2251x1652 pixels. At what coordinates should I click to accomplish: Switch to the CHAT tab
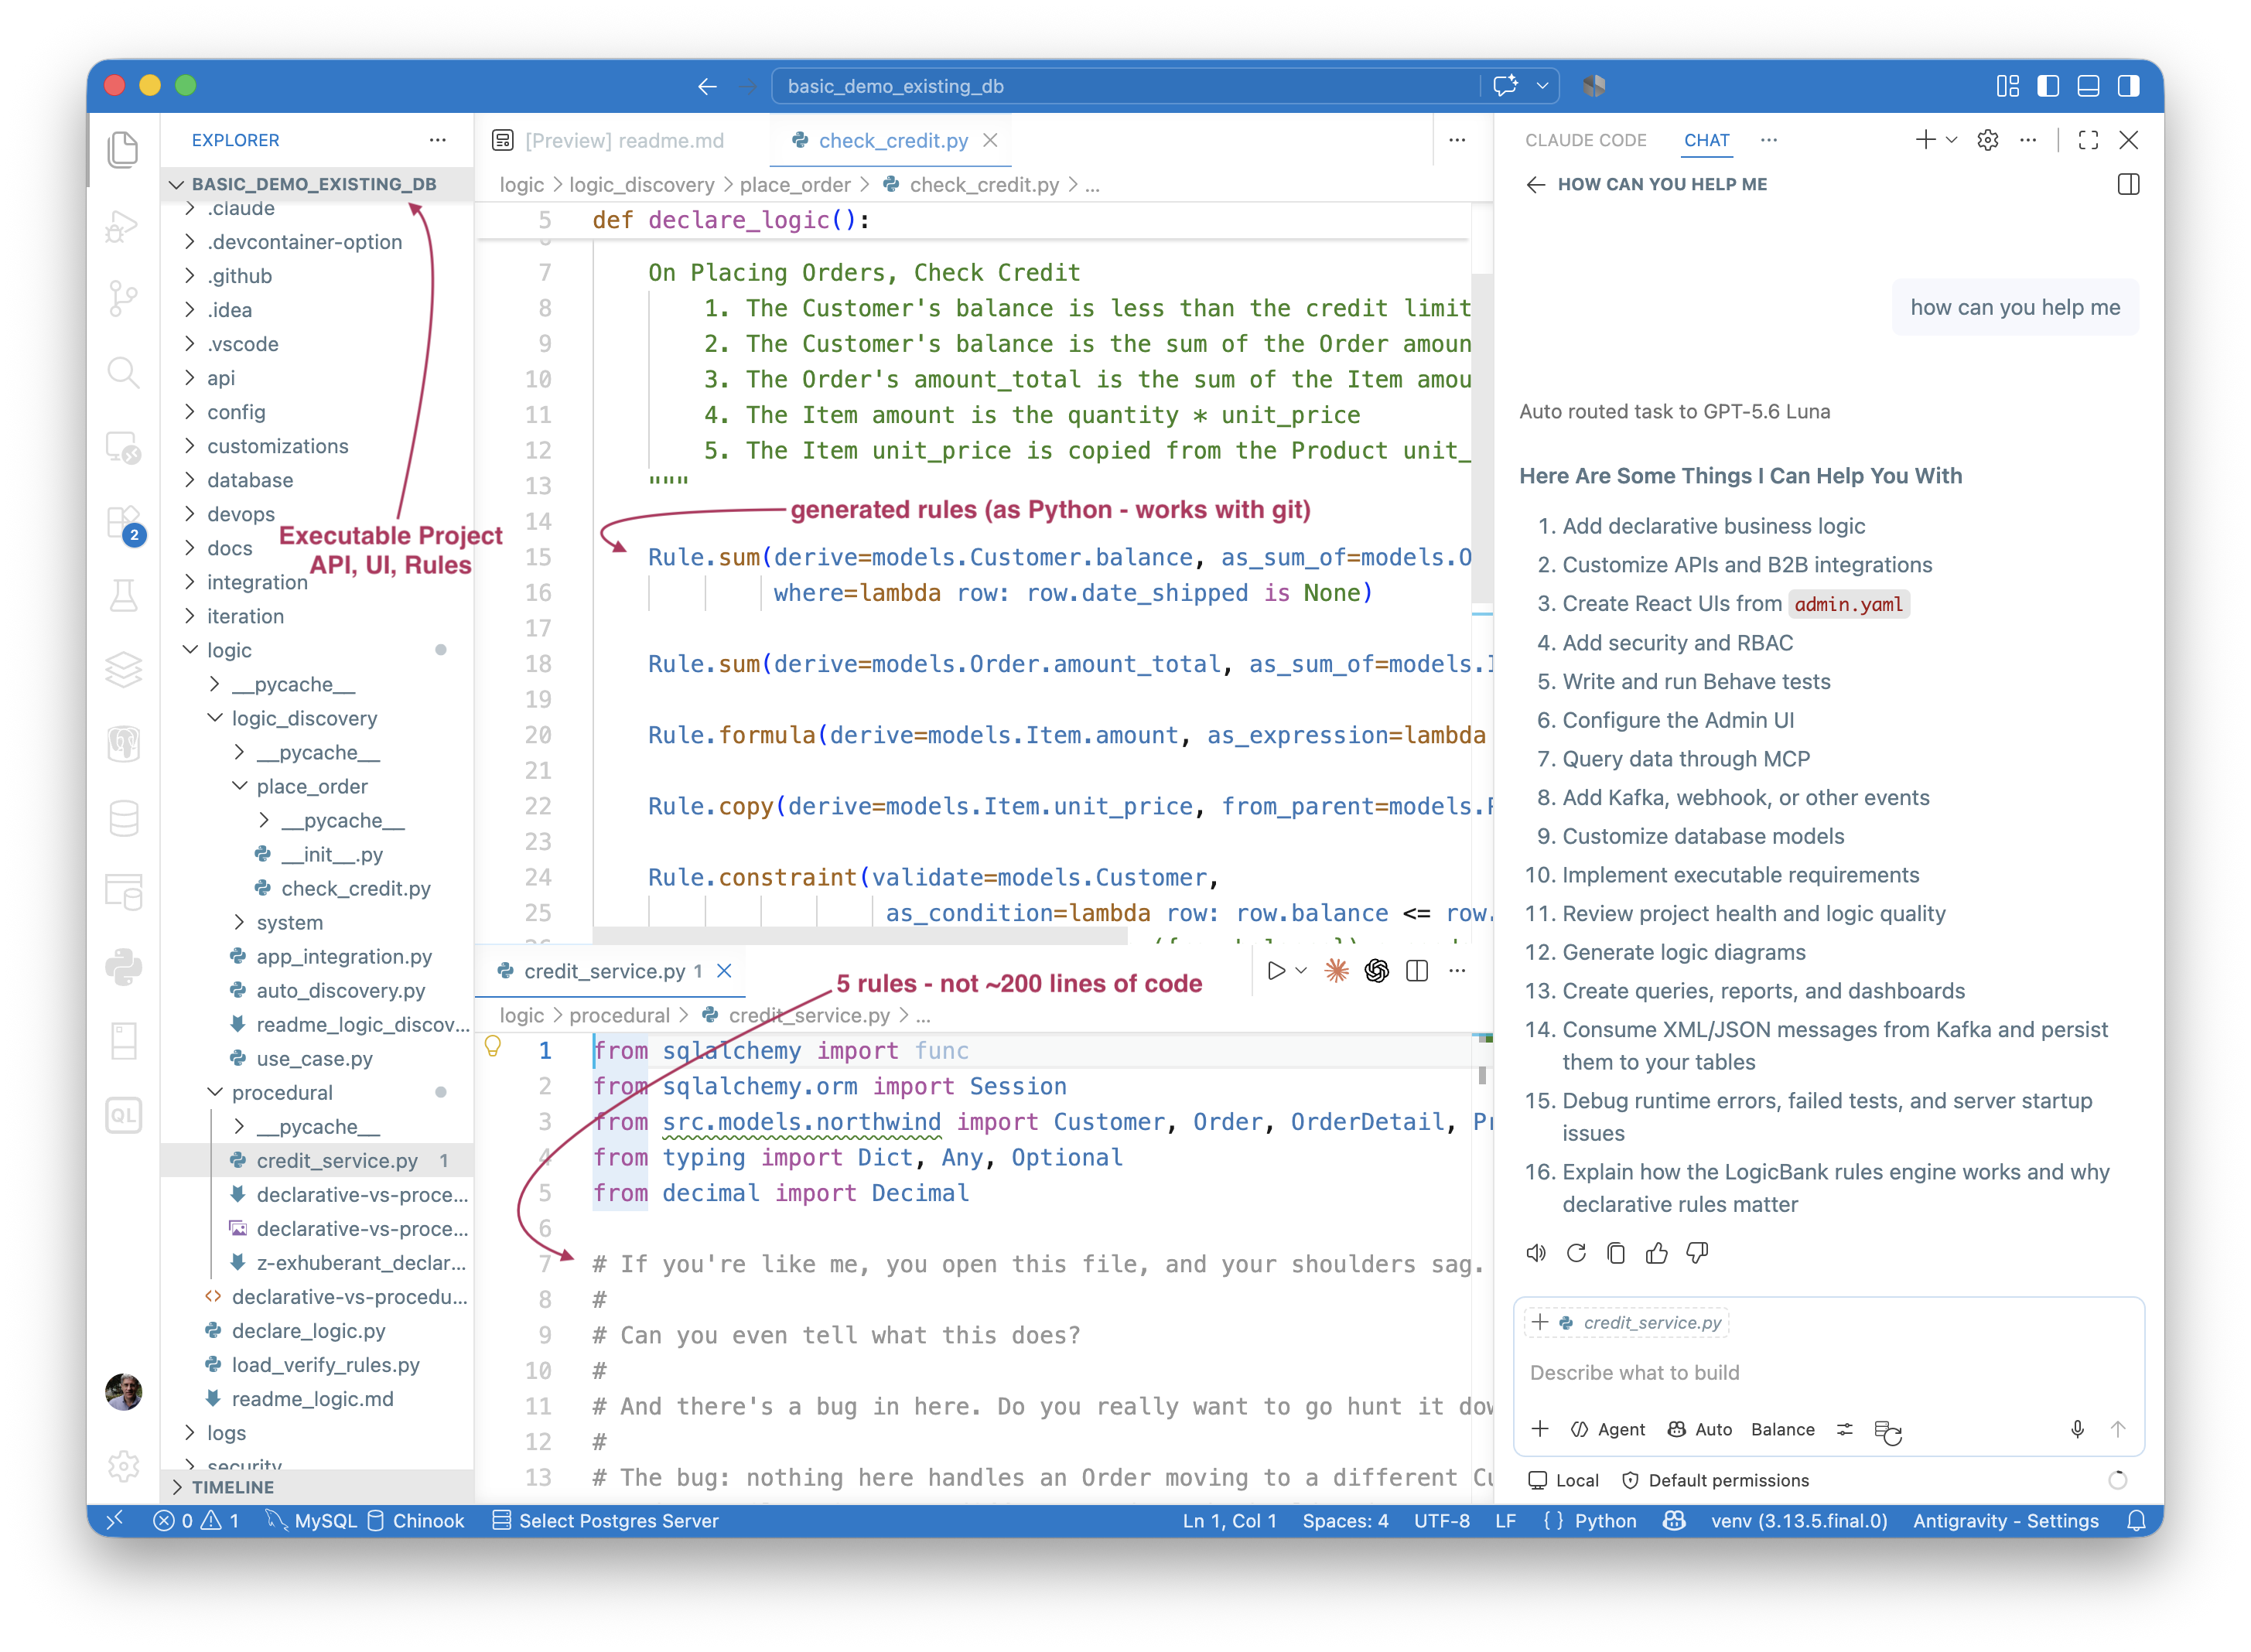[x=1706, y=140]
